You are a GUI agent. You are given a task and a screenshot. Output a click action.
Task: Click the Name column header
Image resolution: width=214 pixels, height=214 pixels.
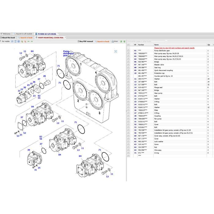coord(157,45)
